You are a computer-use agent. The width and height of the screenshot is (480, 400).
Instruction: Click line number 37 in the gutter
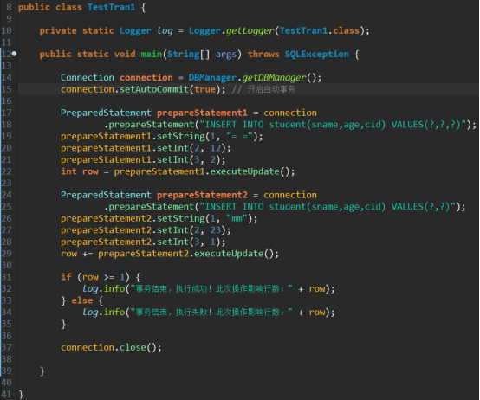pyautogui.click(x=6, y=347)
